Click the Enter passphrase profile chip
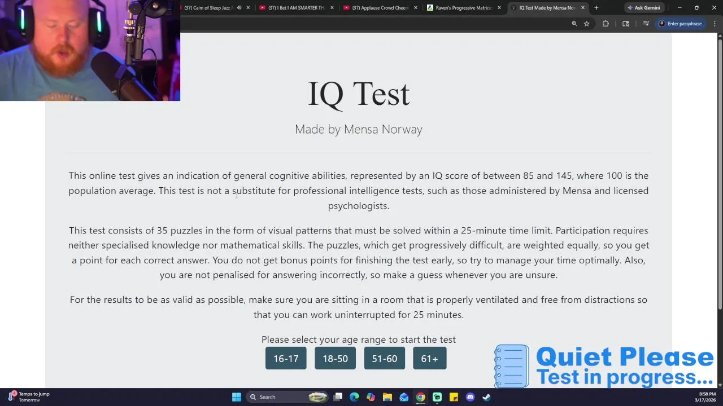The height and width of the screenshot is (406, 723). tap(681, 24)
